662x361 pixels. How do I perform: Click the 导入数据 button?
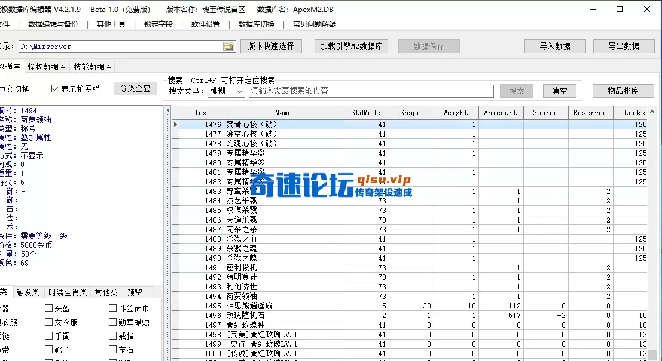555,45
